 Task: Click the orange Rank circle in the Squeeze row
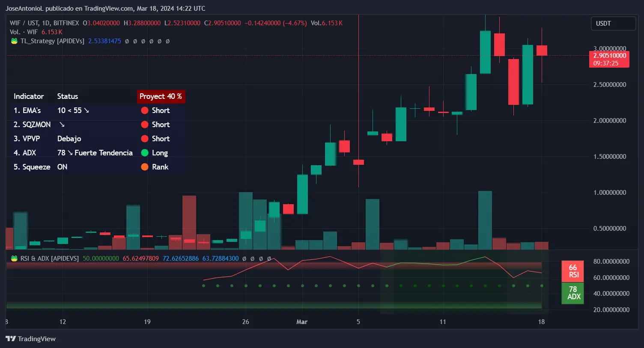(x=145, y=167)
